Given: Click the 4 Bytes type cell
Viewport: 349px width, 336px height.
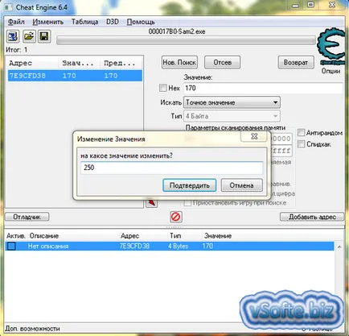Looking at the screenshot, I should tap(178, 246).
